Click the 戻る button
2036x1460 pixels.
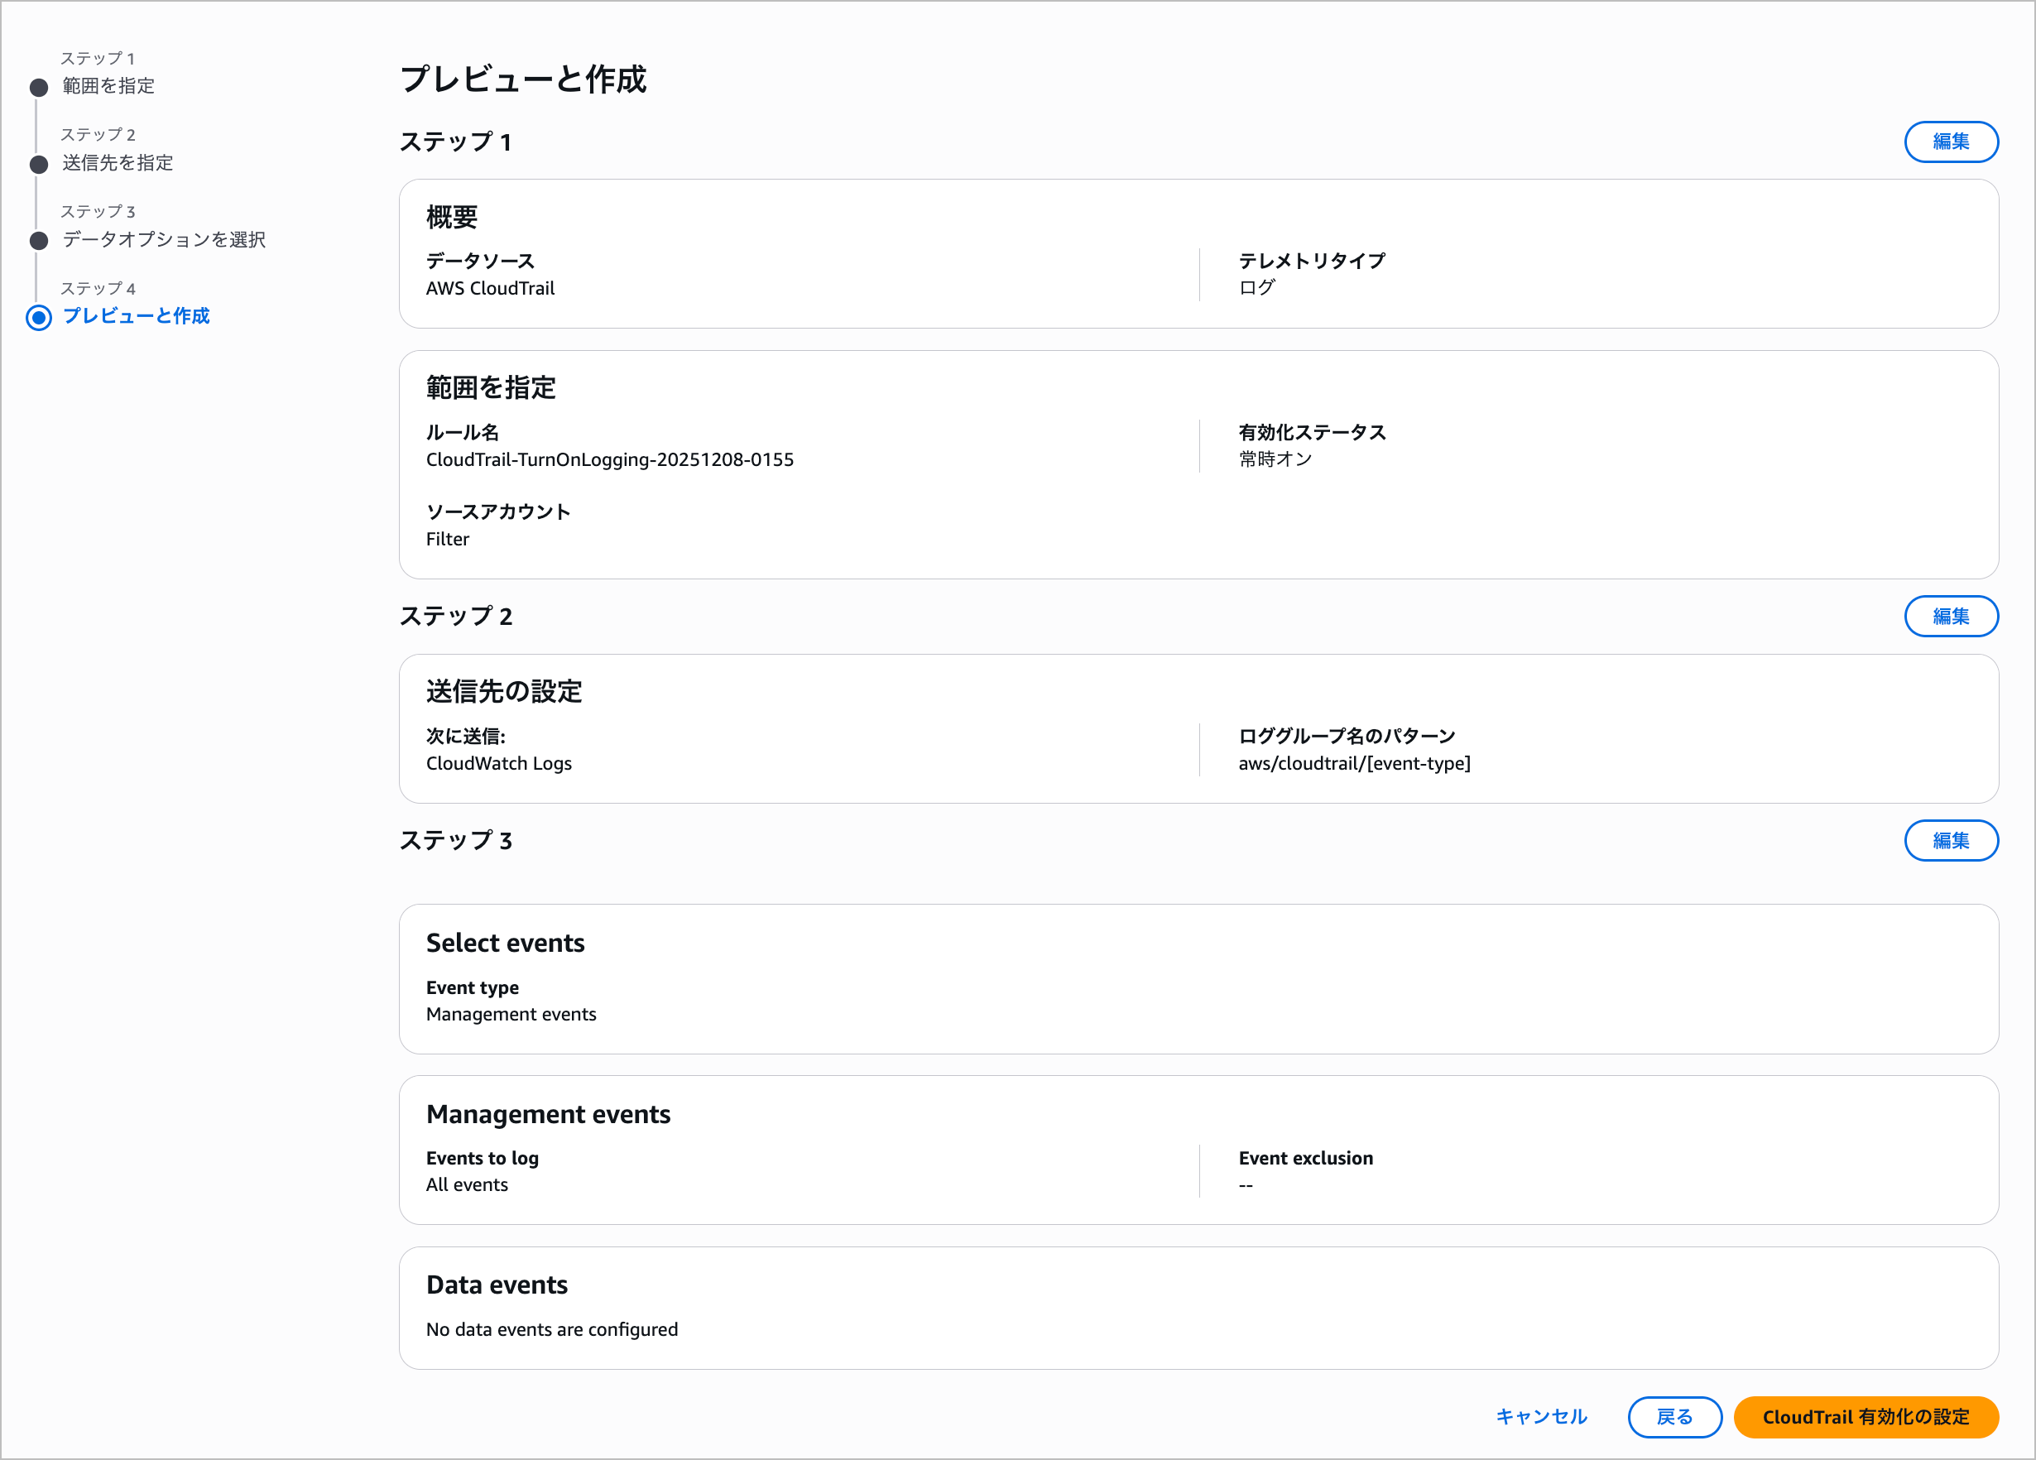point(1673,1417)
